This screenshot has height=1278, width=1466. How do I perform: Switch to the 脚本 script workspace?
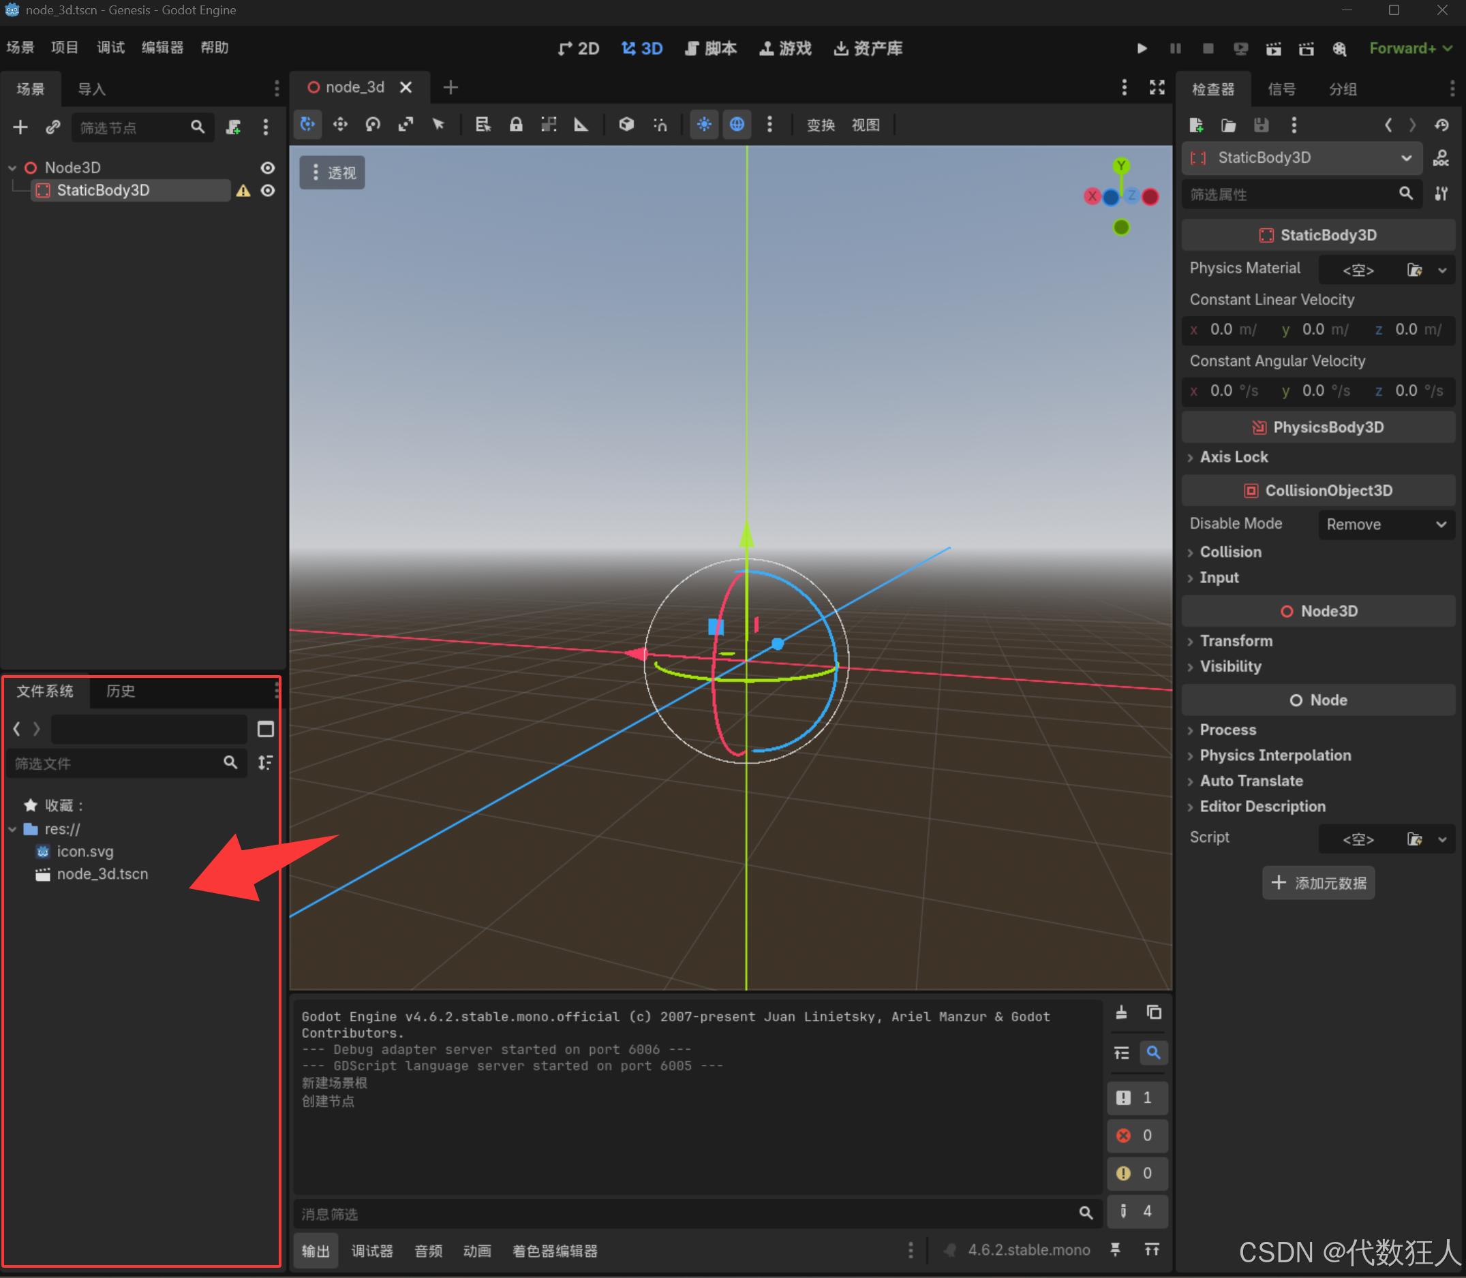pyautogui.click(x=711, y=48)
